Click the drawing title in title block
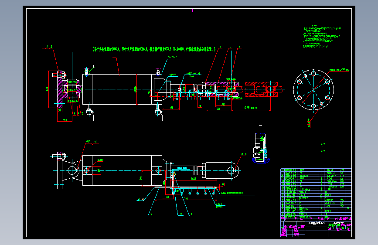 coord(317,223)
